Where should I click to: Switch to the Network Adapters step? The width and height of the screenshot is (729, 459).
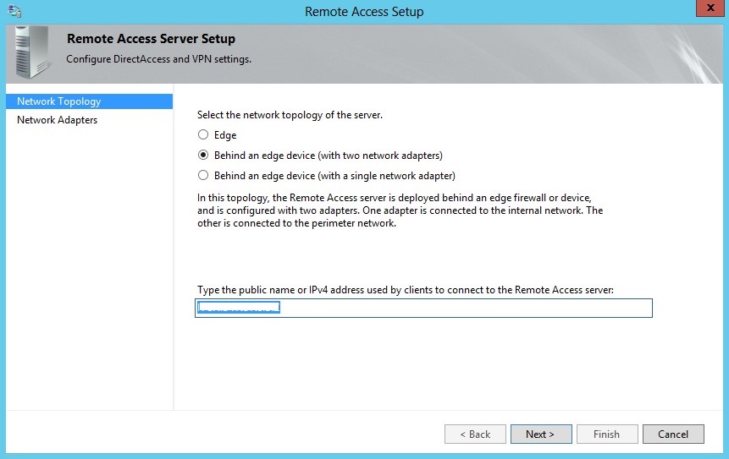tap(58, 120)
